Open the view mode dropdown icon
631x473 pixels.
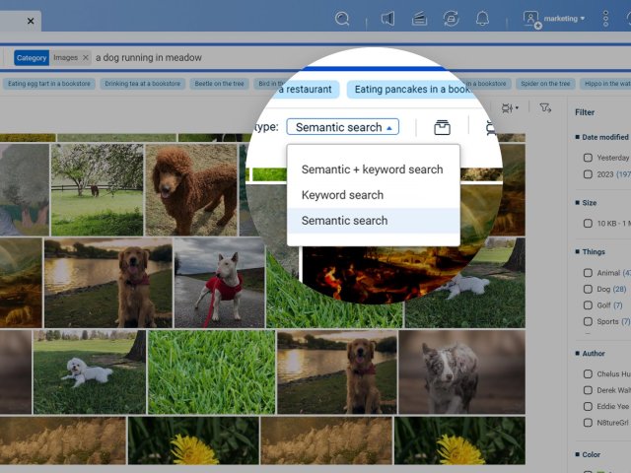tap(510, 107)
